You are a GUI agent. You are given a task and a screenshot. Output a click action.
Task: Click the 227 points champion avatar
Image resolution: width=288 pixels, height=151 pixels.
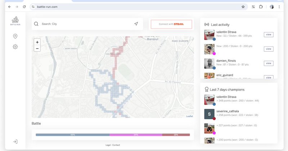pos(210,128)
